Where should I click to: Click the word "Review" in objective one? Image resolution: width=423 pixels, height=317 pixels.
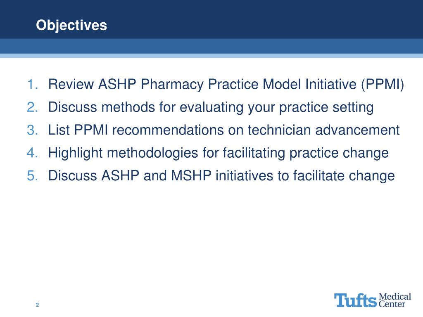71,85
